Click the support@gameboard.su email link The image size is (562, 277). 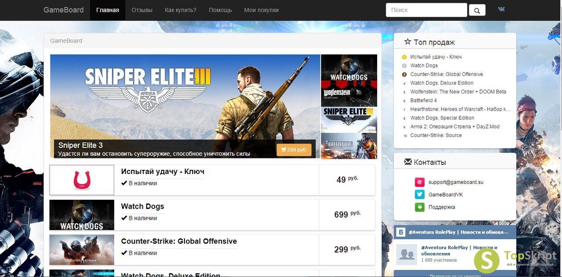[456, 182]
